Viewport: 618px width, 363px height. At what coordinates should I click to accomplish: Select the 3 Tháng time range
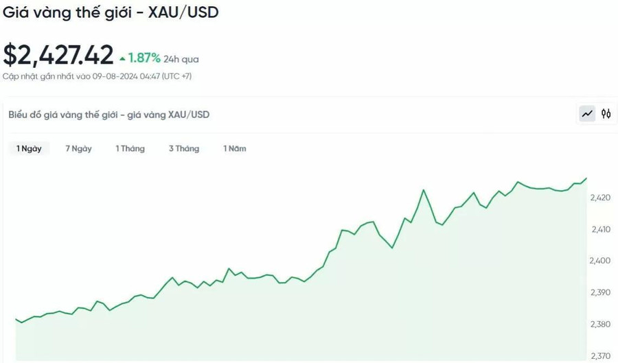click(184, 149)
